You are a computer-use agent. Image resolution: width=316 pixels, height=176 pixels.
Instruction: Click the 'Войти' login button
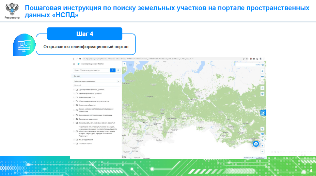coord(259,65)
